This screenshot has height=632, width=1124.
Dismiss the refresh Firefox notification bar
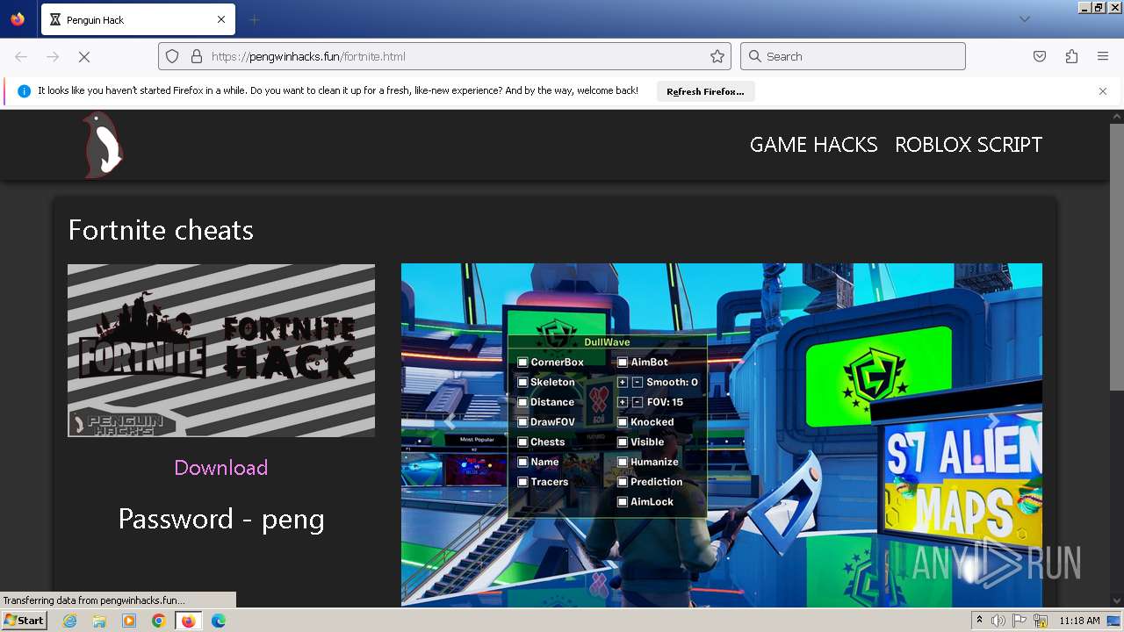point(1103,91)
